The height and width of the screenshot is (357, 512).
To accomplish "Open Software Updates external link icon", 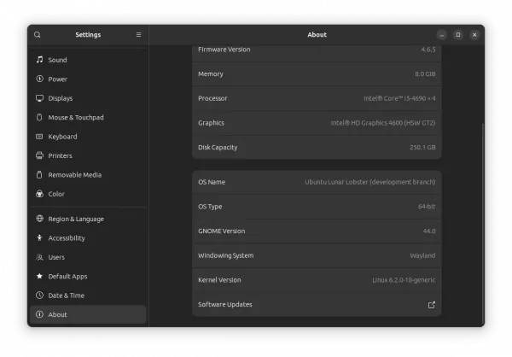I will tap(431, 305).
